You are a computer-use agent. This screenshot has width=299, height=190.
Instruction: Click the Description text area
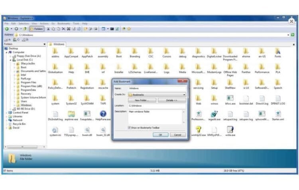155,117
